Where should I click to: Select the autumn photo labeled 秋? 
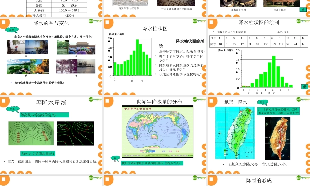(28, 67)
